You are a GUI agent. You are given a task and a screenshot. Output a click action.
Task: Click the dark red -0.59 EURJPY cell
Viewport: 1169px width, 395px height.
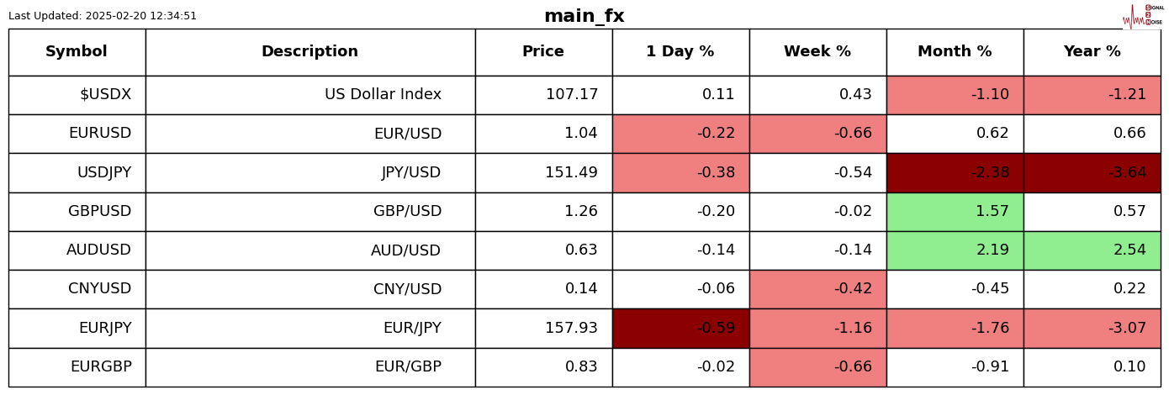(680, 329)
